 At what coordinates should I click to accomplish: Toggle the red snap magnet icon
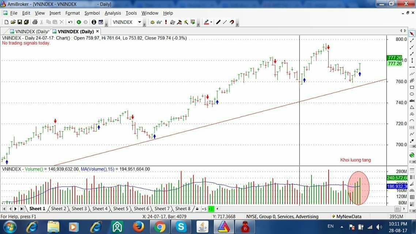point(232,22)
